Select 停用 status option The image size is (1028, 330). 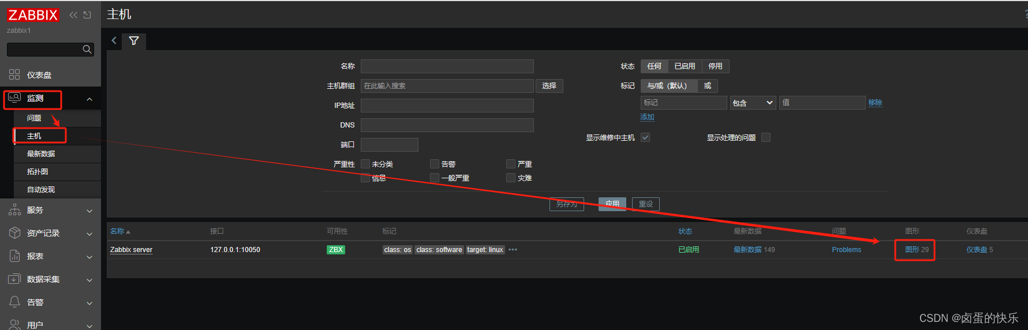[x=716, y=66]
